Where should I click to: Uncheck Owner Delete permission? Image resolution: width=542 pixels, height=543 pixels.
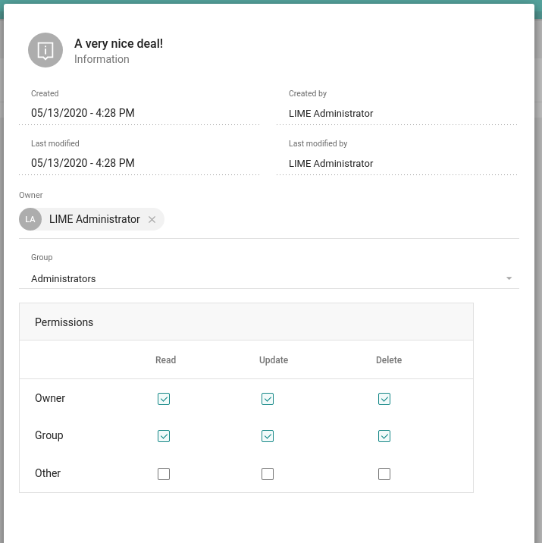point(384,399)
